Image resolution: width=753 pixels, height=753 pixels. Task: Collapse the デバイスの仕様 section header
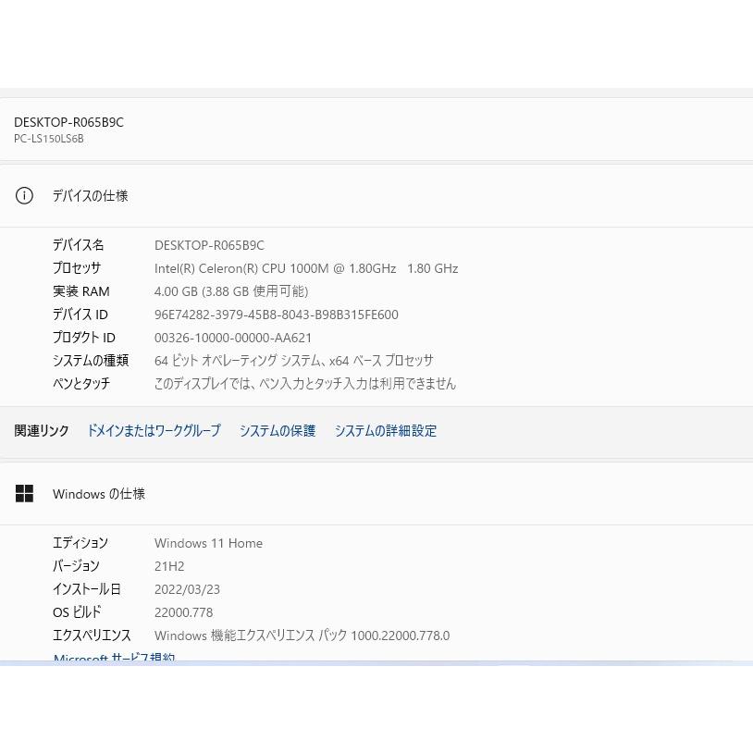point(376,195)
